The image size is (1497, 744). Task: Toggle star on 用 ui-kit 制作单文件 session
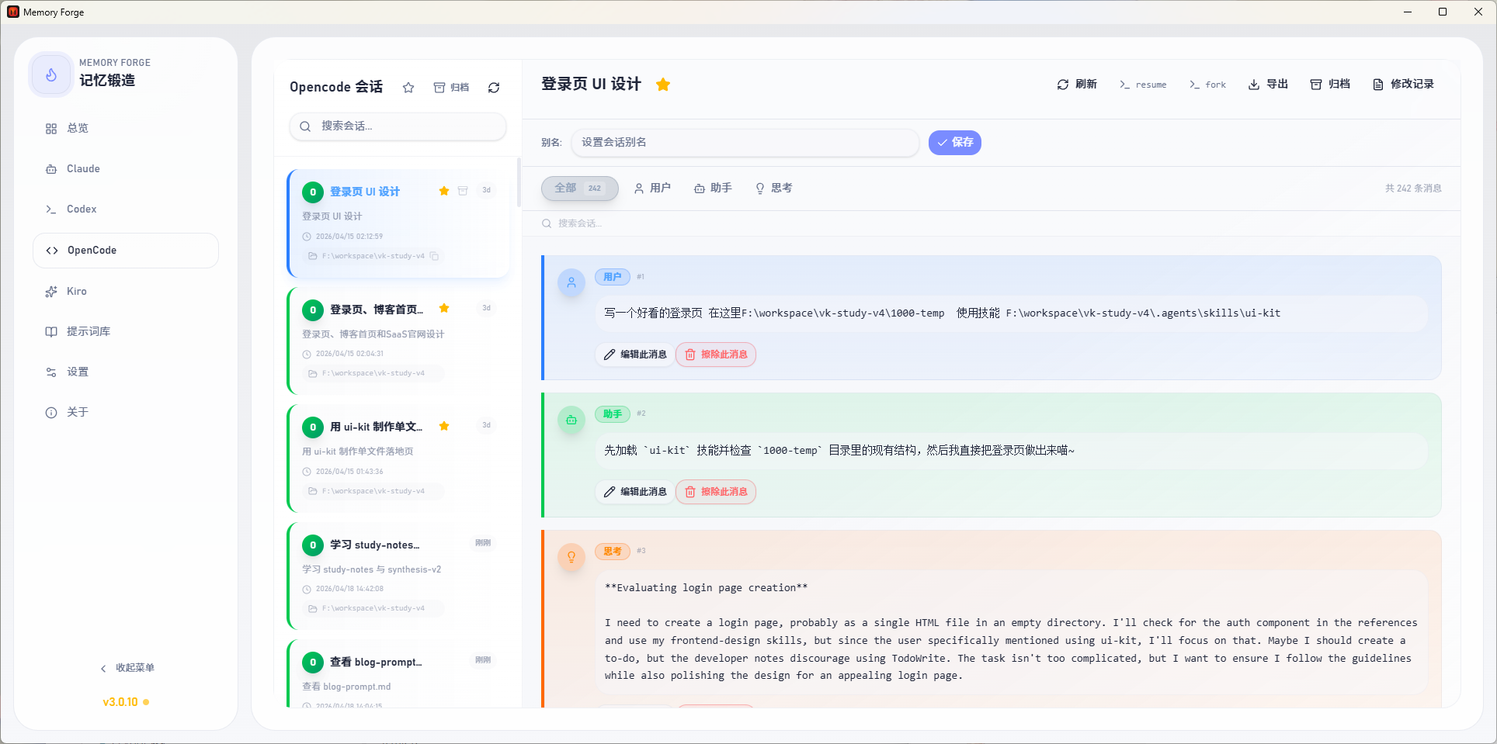click(x=444, y=426)
